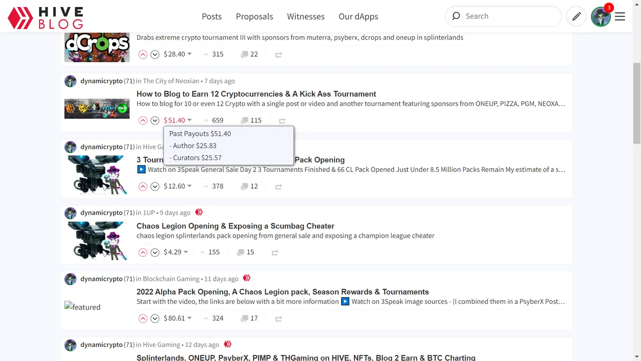641x361 pixels.
Task: Open the dCrops post thumbnail
Action: point(97,48)
